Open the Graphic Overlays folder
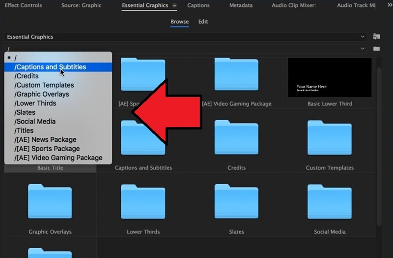 pyautogui.click(x=50, y=201)
